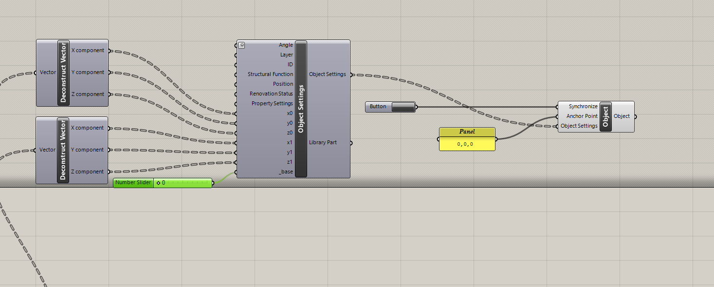This screenshot has width=714, height=287.
Task: Click the Object output on the Object component
Action: pos(622,116)
